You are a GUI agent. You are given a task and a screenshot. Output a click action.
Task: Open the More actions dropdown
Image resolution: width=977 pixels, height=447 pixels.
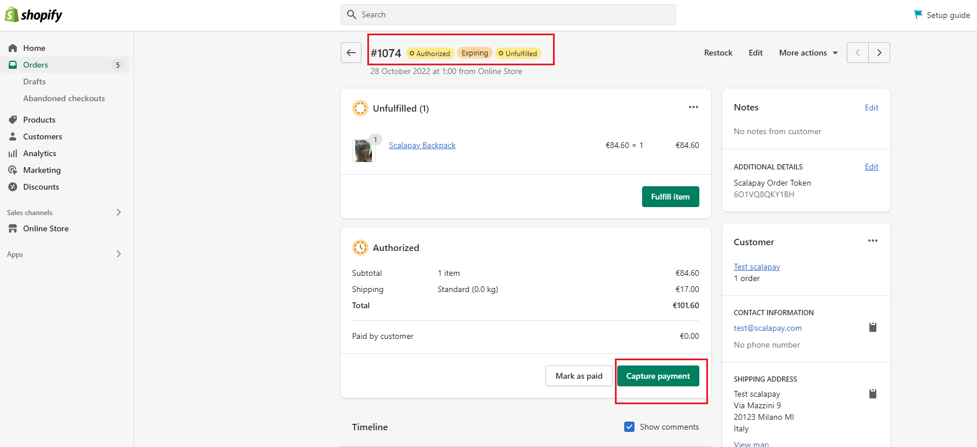(x=808, y=53)
